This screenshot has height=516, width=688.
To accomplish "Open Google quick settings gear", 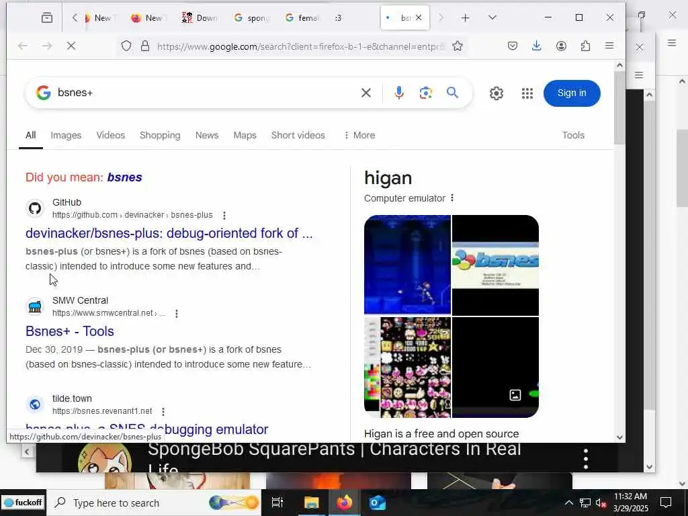I will (497, 93).
